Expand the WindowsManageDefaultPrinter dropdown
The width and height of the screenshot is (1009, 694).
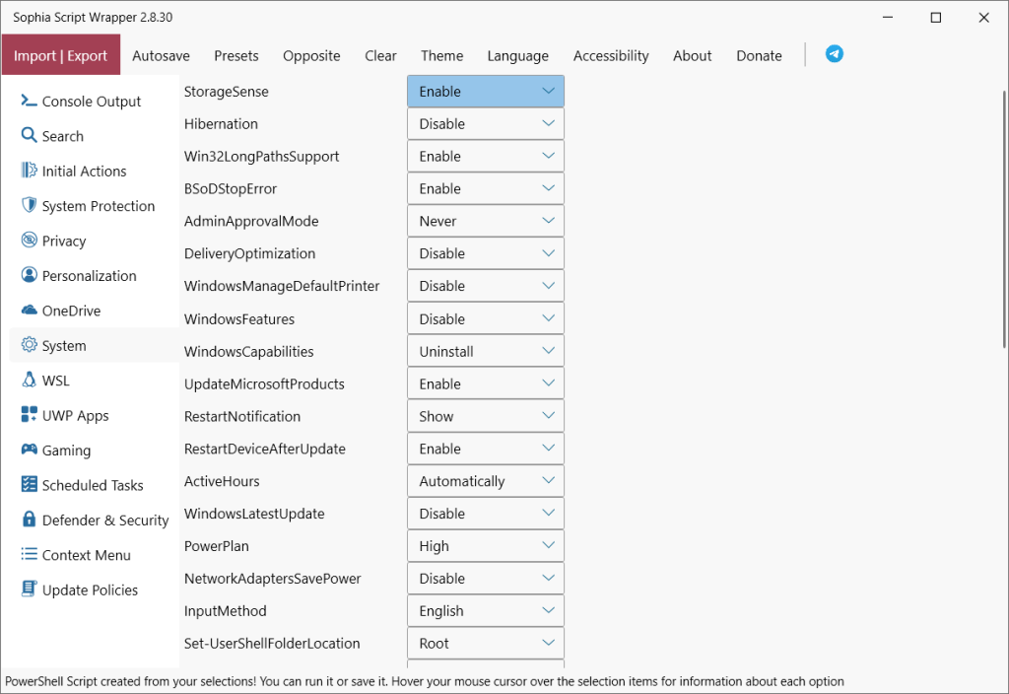[x=486, y=286]
